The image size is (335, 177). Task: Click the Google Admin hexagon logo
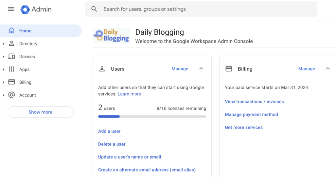click(x=25, y=9)
